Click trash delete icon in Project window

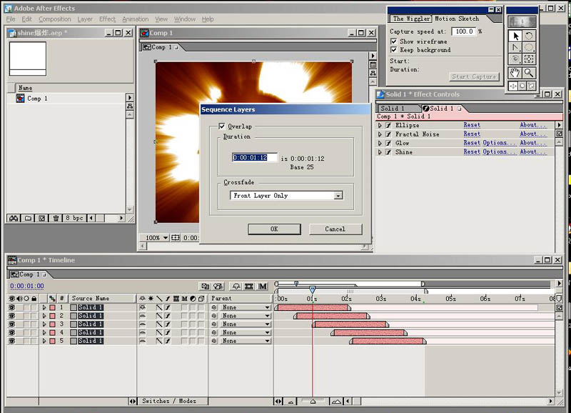[56, 218]
